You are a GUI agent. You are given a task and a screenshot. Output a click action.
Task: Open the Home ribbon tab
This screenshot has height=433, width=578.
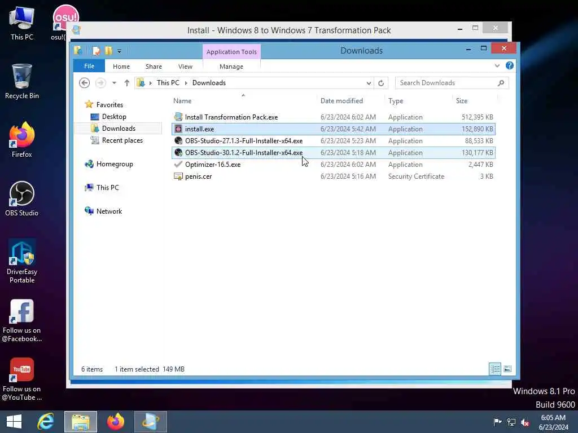click(x=121, y=67)
